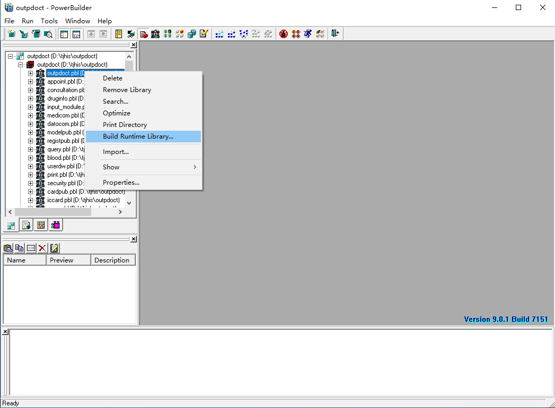Toggle the Output window toolbar button
Screen dimensions: 555x408
(x=76, y=34)
